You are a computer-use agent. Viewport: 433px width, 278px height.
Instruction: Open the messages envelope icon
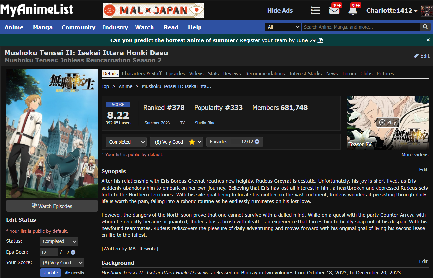click(334, 10)
